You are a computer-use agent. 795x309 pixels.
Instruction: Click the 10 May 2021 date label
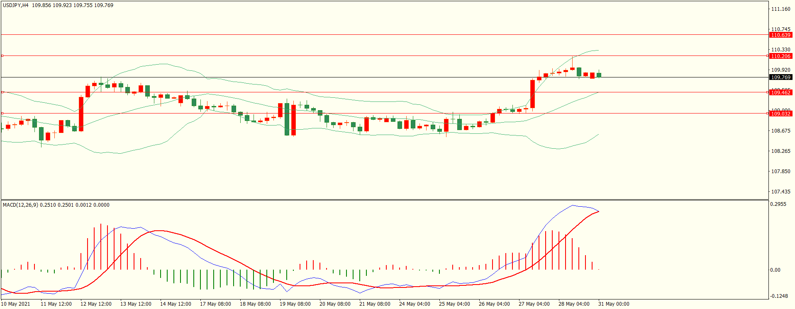[15, 304]
